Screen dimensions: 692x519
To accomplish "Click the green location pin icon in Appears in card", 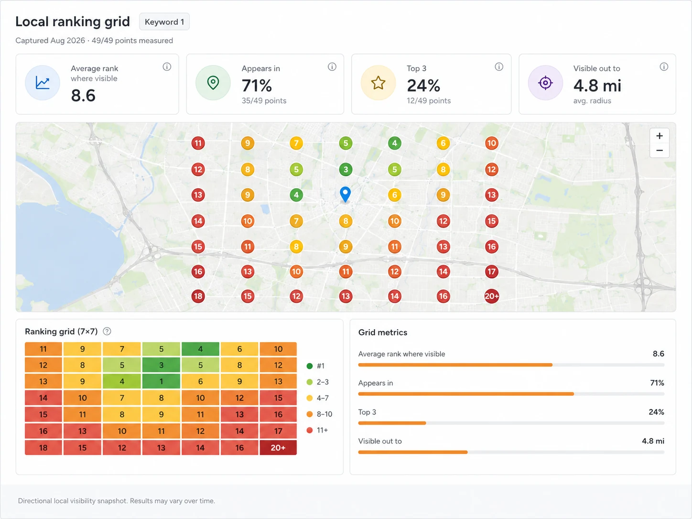I will coord(213,83).
